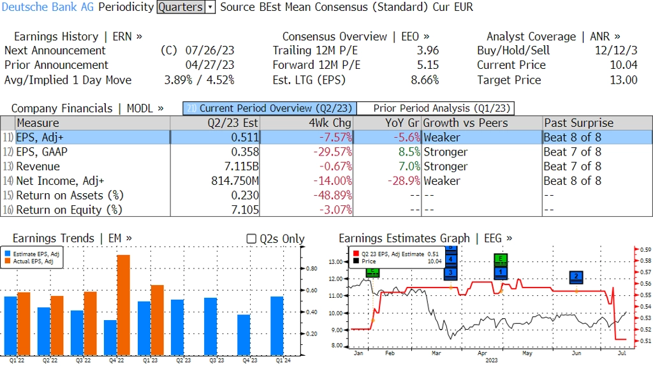Screen dimensions: 653x366
Task: Click the blue marker numbered 1 in April
Action: click(501, 272)
